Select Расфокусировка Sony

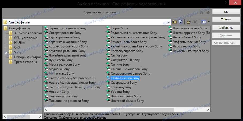127,51
